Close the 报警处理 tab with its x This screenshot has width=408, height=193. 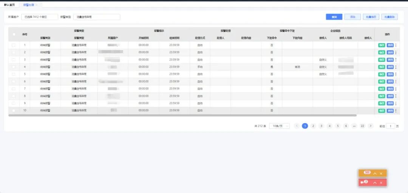[x=36, y=5]
